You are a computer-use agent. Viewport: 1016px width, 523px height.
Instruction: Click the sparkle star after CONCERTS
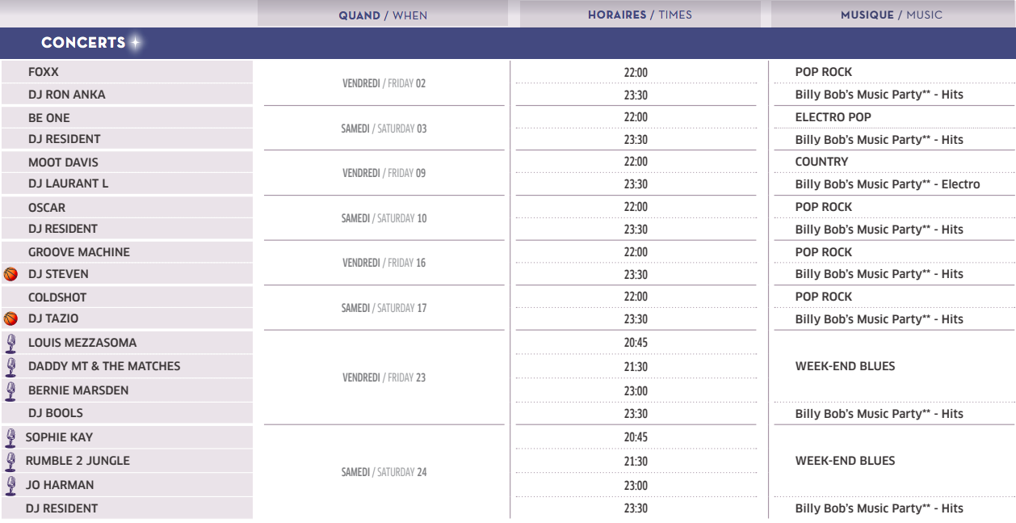[x=135, y=42]
